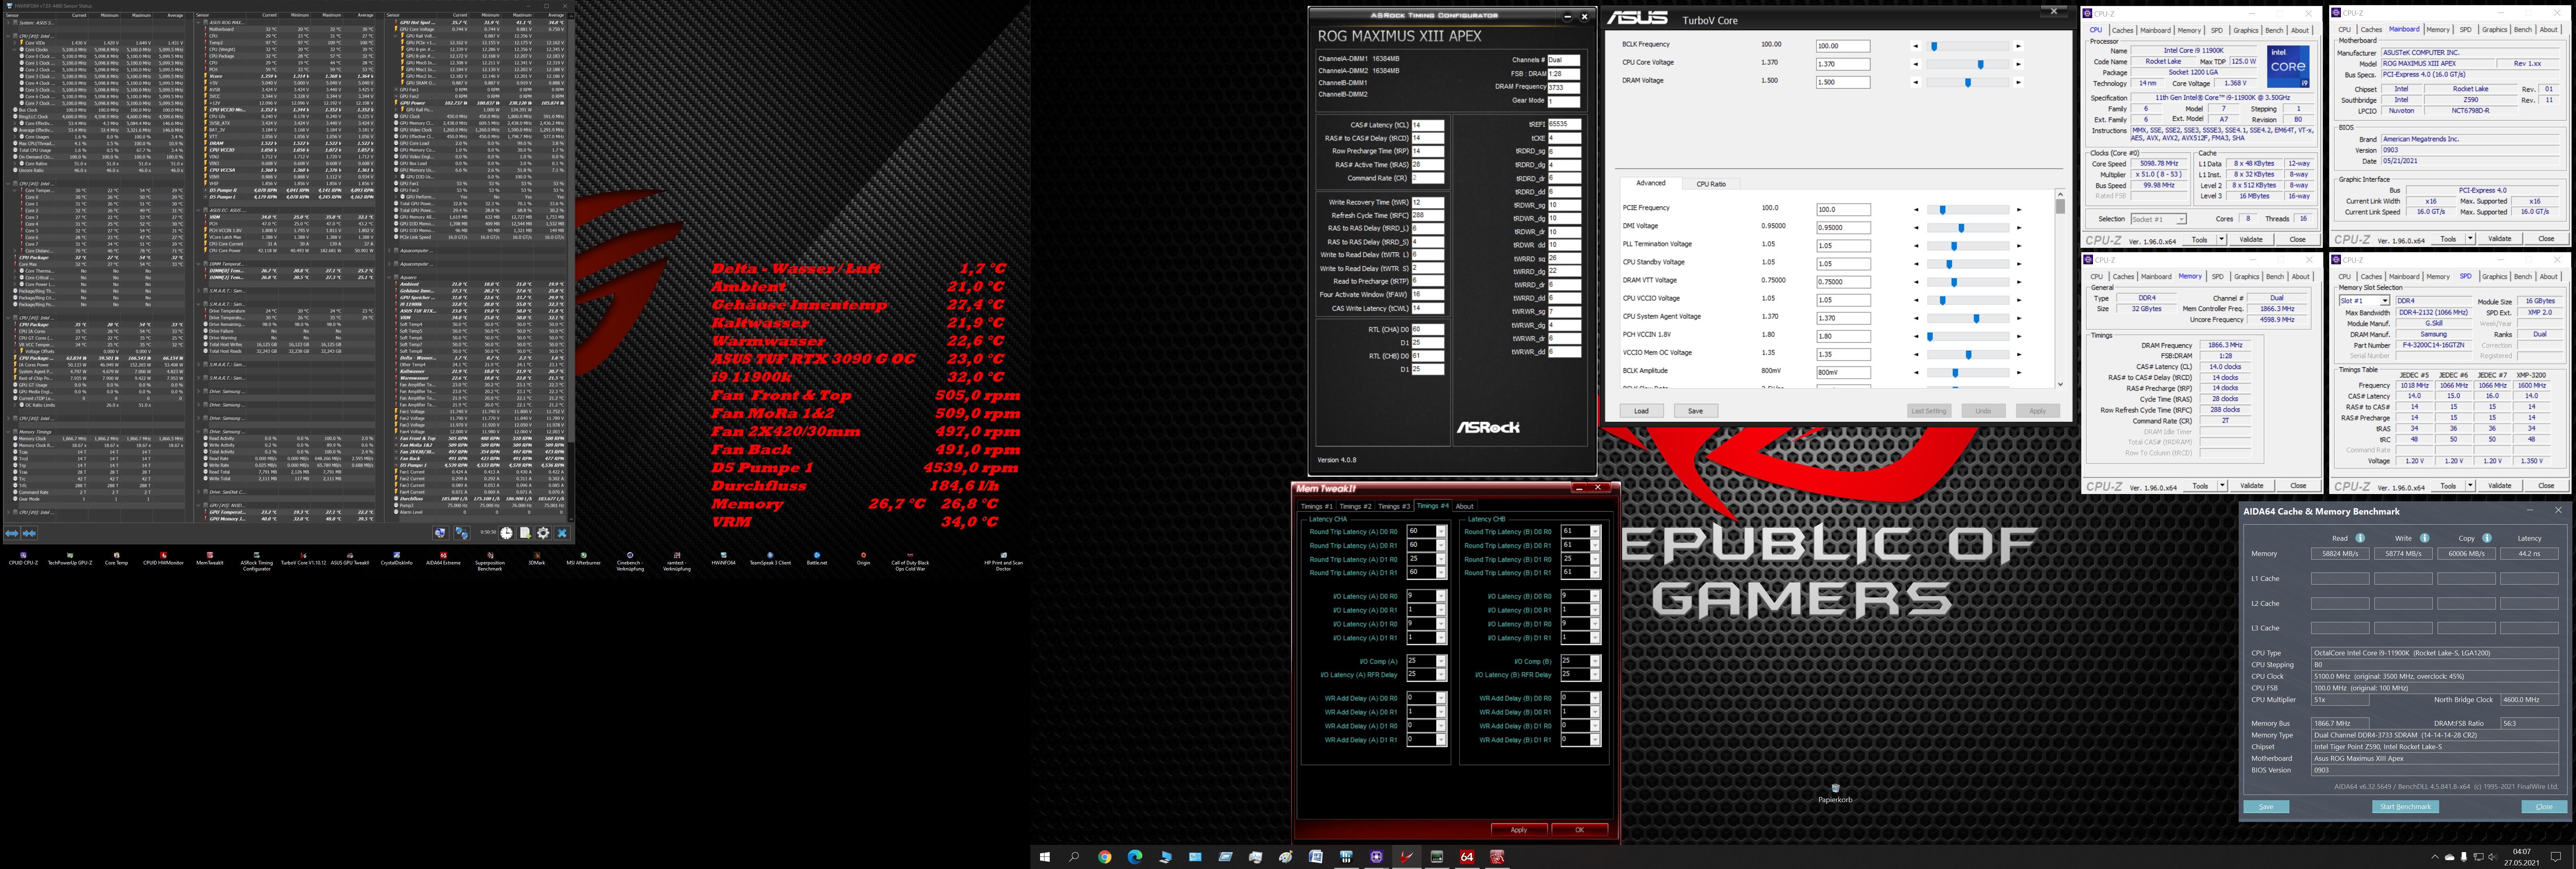
Task: Open Tools dropdown arrow in CPU-Z Memory window
Action: (2223, 486)
